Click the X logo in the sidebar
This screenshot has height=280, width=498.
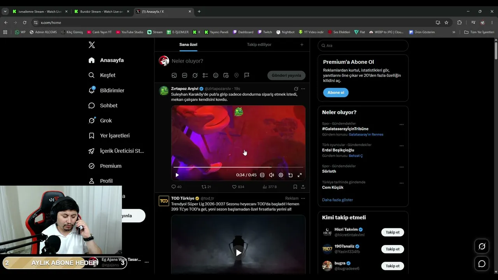[x=92, y=45]
